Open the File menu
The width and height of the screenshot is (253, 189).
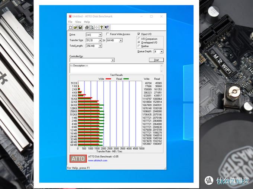point(70,22)
